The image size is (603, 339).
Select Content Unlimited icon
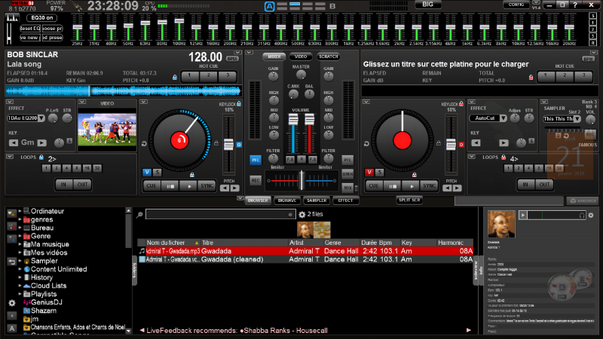[x=26, y=269]
